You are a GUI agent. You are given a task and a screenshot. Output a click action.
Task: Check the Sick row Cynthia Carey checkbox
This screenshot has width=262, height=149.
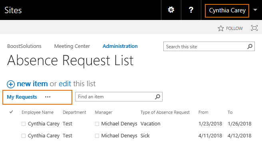[x=24, y=136]
